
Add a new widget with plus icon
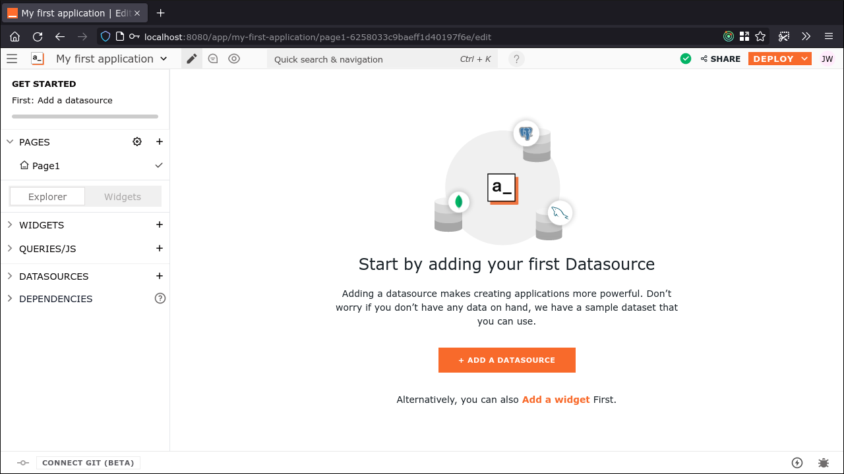pyautogui.click(x=159, y=224)
